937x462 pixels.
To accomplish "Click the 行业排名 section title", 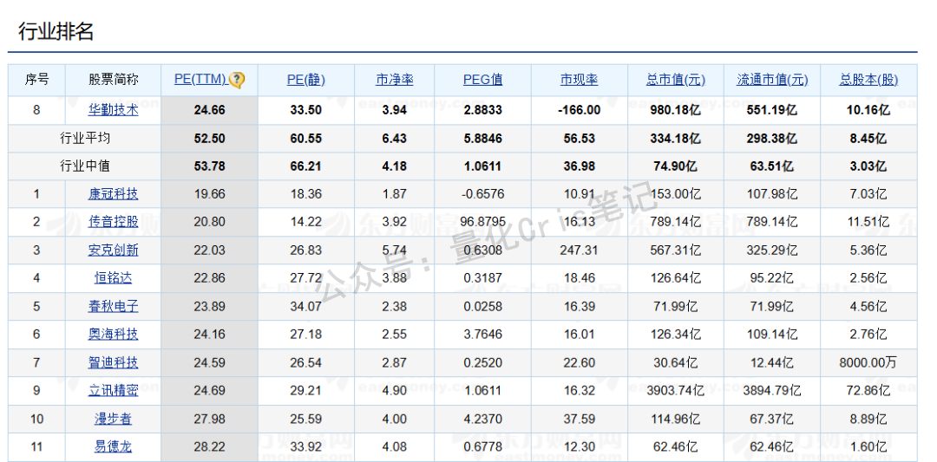I will (56, 31).
